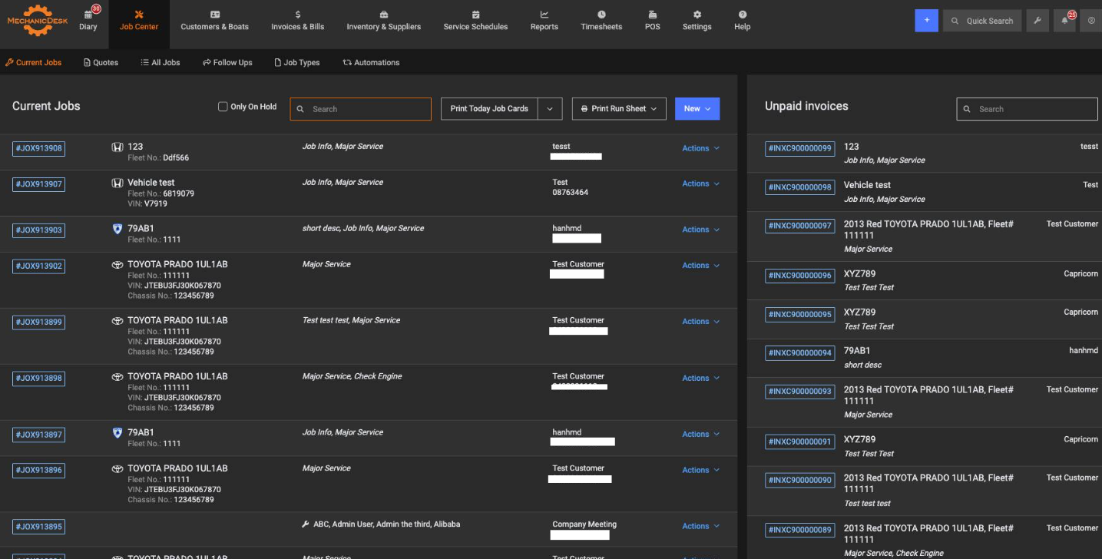Click the wrench tools icon
Screen dimensions: 1102x559
(1037, 21)
